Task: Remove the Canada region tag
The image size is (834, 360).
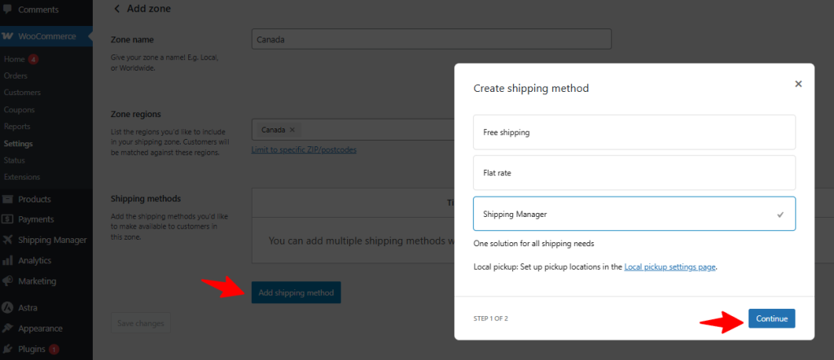Action: coord(292,130)
